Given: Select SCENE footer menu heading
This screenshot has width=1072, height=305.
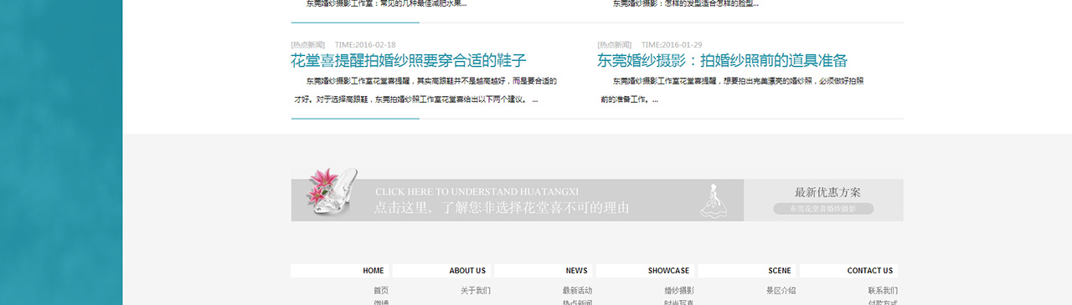Looking at the screenshot, I should click(780, 271).
